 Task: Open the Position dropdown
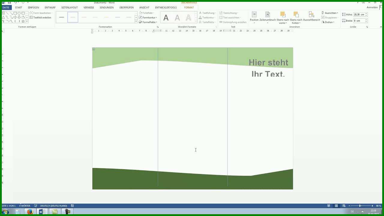254,18
